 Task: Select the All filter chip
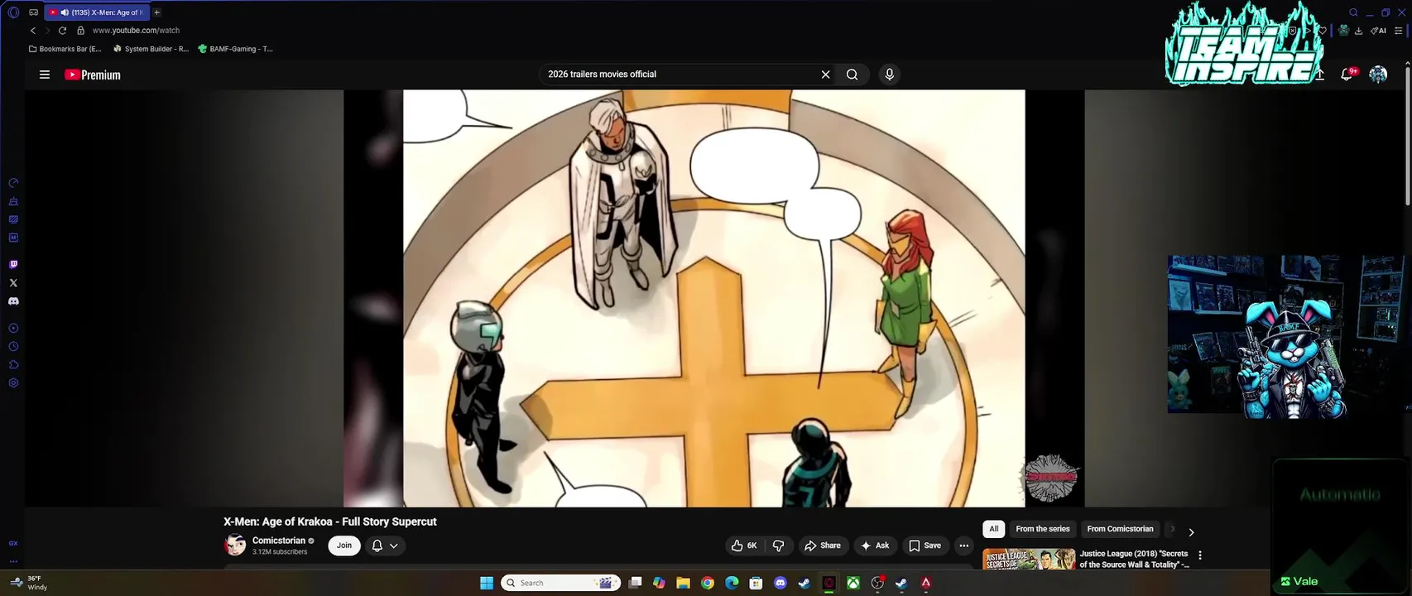point(994,529)
